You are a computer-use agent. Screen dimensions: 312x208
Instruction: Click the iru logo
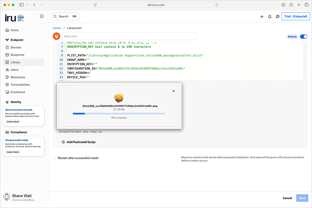(14, 18)
